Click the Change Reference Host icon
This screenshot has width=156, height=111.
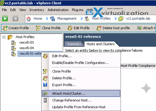pyautogui.click(x=45, y=100)
